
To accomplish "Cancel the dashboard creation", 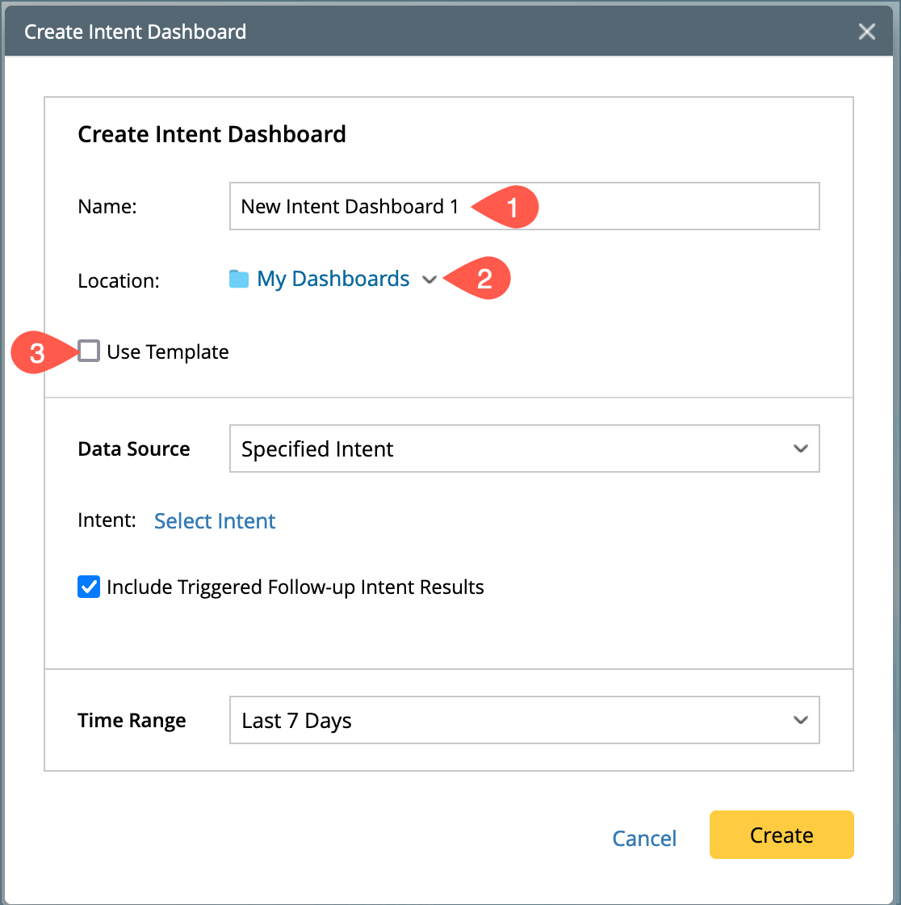I will pyautogui.click(x=644, y=838).
